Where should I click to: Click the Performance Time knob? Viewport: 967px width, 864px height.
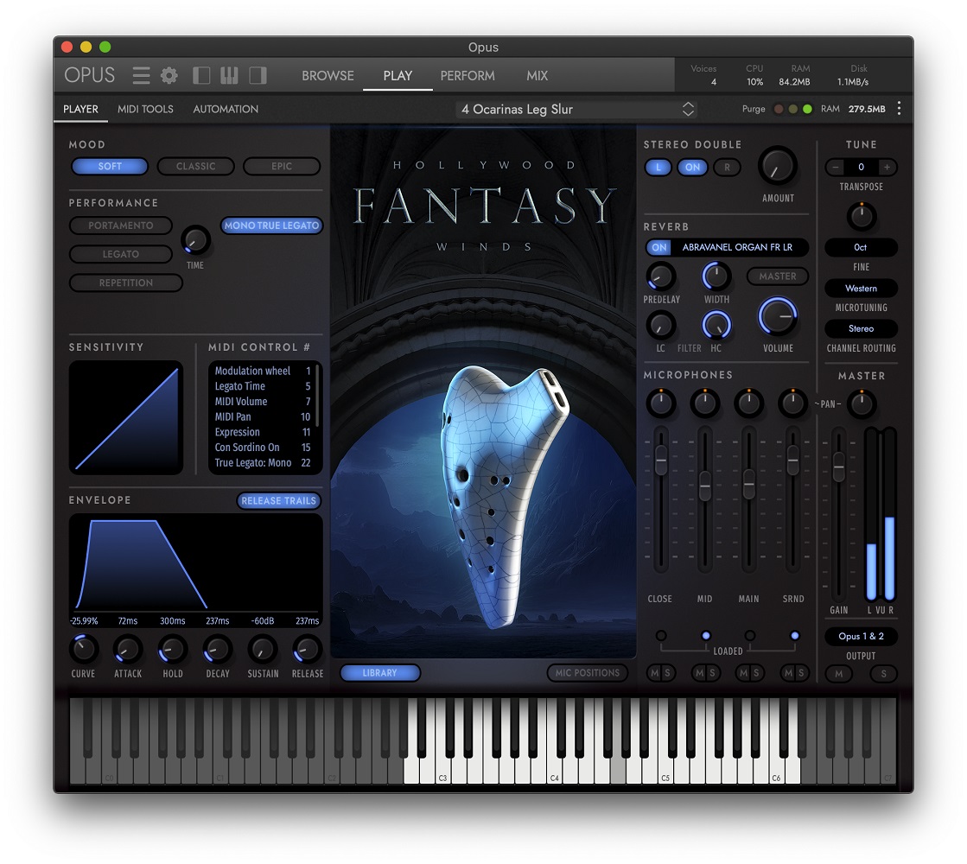click(195, 240)
